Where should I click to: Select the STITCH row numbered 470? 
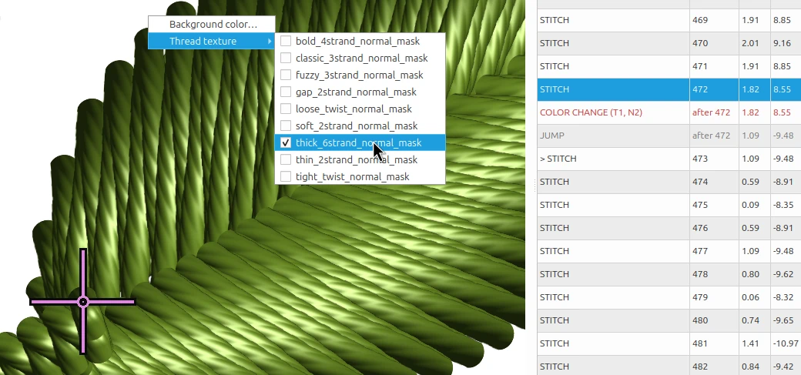pyautogui.click(x=669, y=43)
